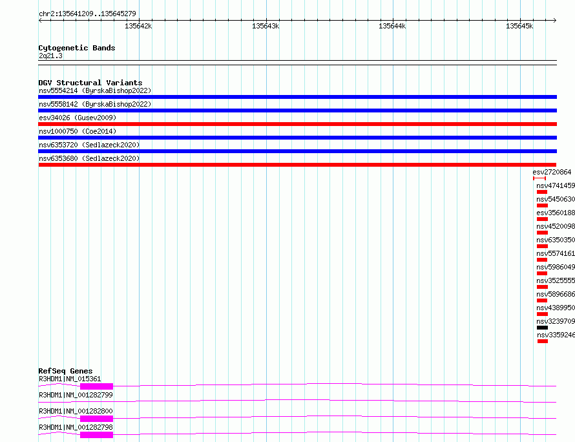The width and height of the screenshot is (575, 442).
Task: Open the RefSeq Genes track title
Action: pyautogui.click(x=65, y=371)
